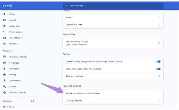This screenshot has width=179, height=110.
Task: Click the Privacy and security shield icon
Action: [x=4, y=57]
